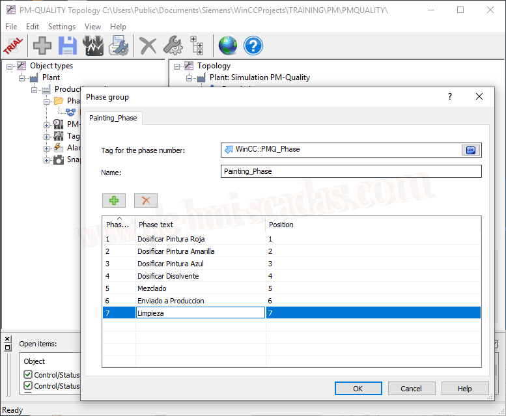Toggle second Control/Status checkbox in Open items
506x416 pixels.
[28, 386]
